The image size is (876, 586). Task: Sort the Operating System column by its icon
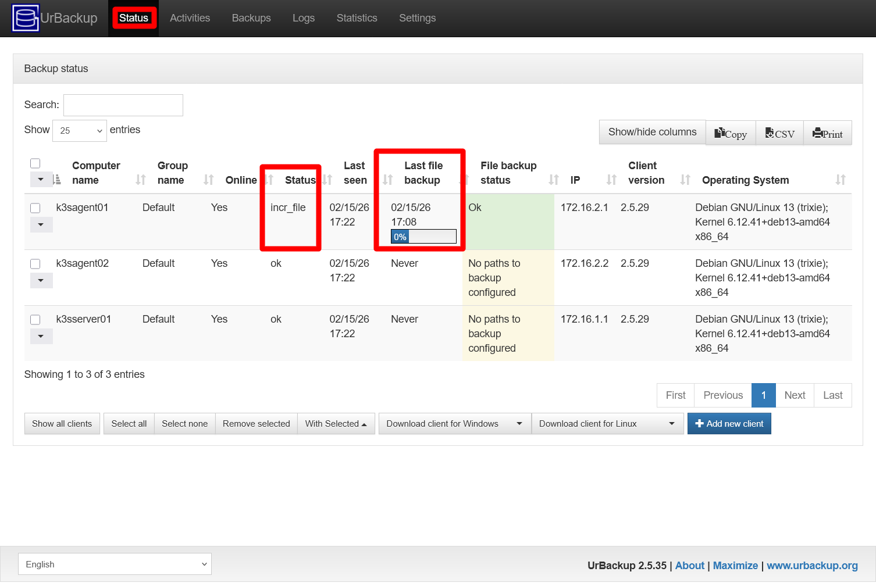pyautogui.click(x=840, y=180)
